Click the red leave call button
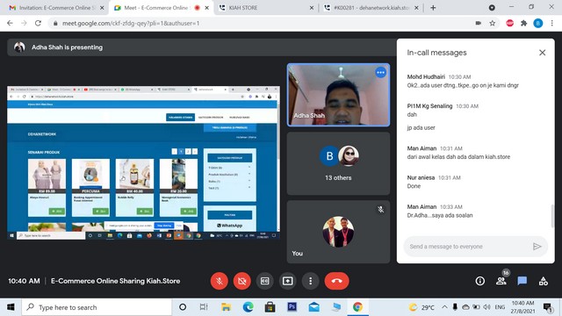The image size is (562, 316). click(336, 281)
